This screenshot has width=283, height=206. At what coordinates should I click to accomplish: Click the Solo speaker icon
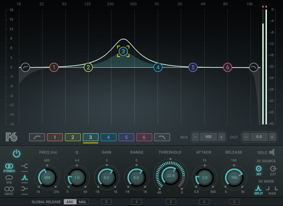tap(272, 153)
